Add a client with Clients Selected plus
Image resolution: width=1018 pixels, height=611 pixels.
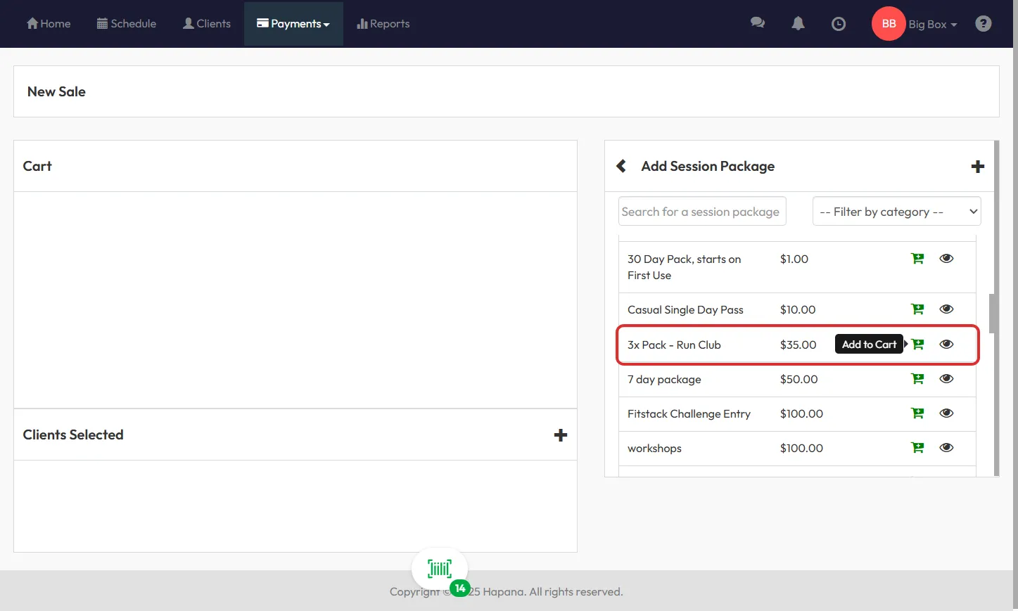pyautogui.click(x=560, y=435)
